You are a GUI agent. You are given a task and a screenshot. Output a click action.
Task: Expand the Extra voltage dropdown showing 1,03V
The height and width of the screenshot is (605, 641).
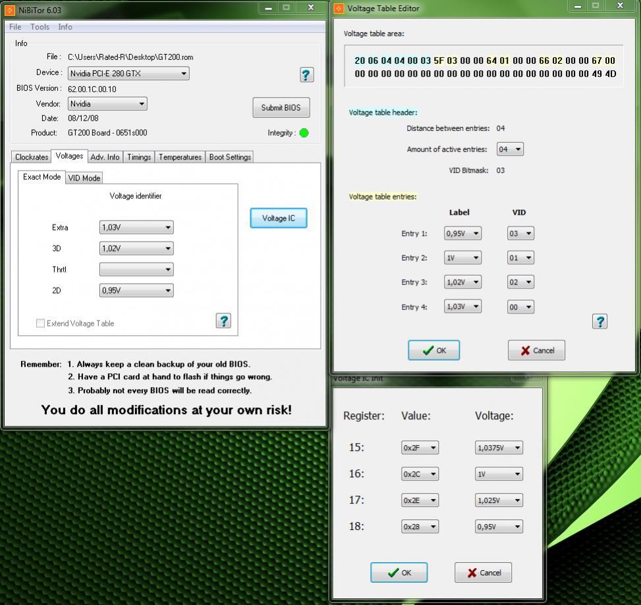coord(136,227)
